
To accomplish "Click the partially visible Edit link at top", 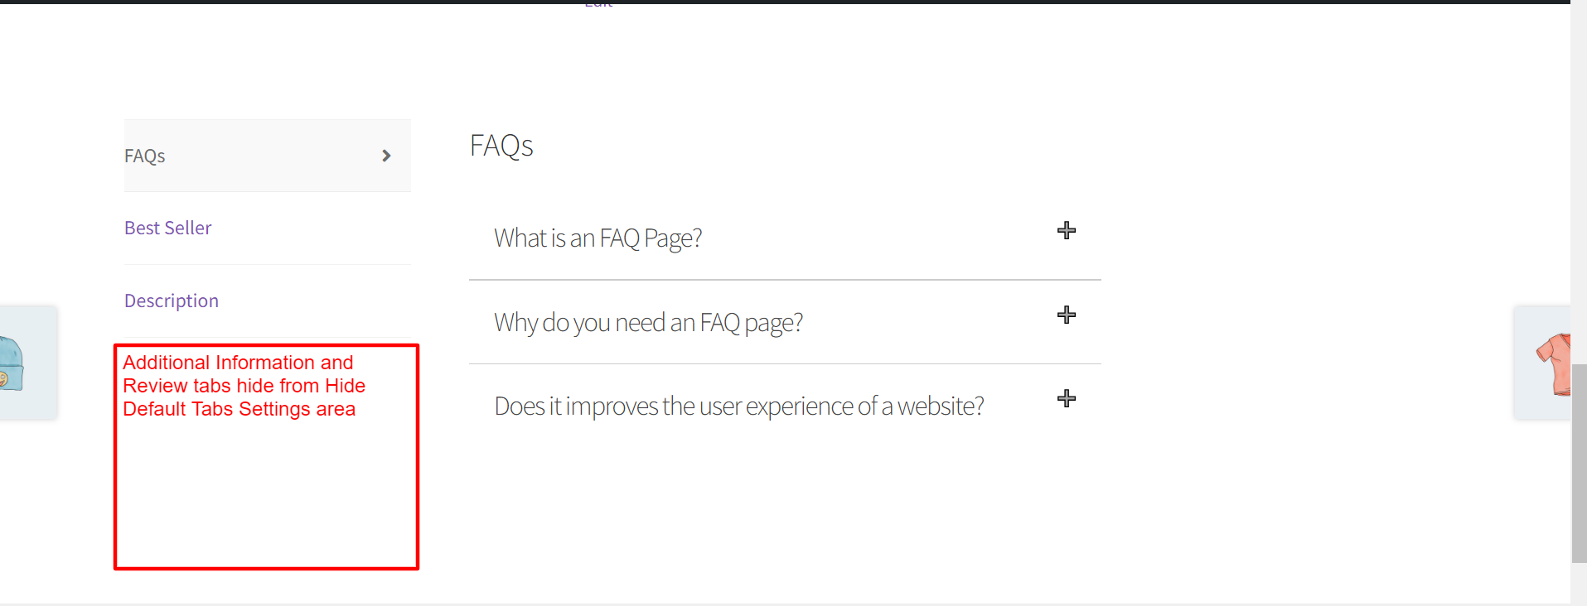I will 598,4.
